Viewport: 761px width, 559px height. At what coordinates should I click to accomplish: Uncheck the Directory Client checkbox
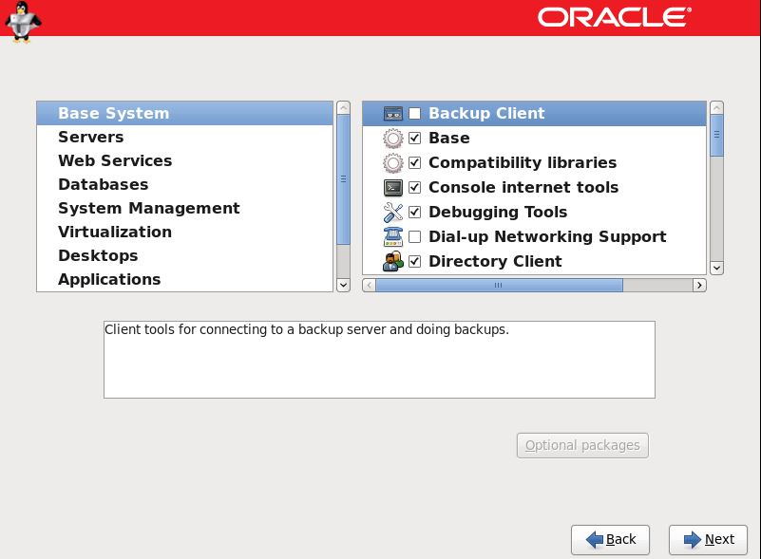(414, 261)
